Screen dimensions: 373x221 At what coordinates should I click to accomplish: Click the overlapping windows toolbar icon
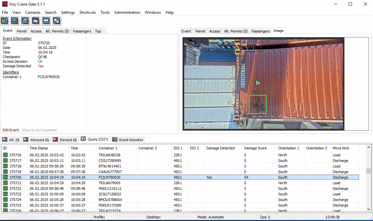click(x=57, y=21)
